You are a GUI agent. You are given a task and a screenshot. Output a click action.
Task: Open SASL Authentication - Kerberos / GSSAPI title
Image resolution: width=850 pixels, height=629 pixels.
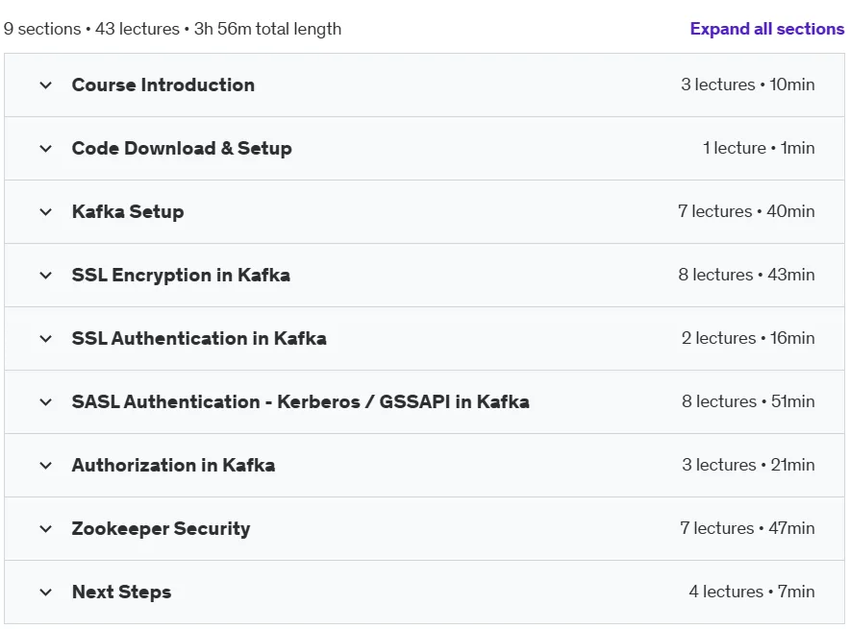coord(300,401)
